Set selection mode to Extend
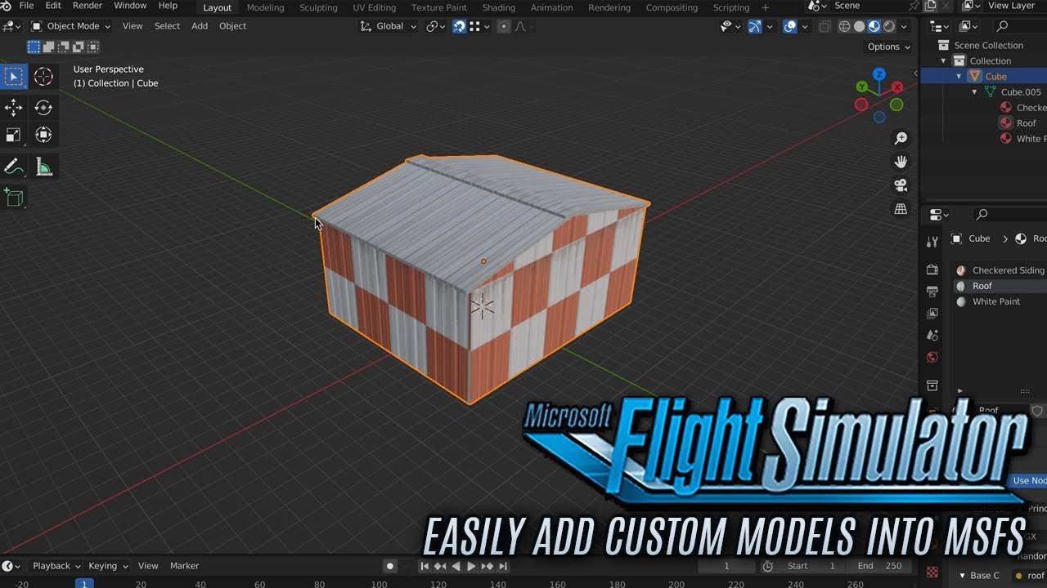 click(48, 47)
